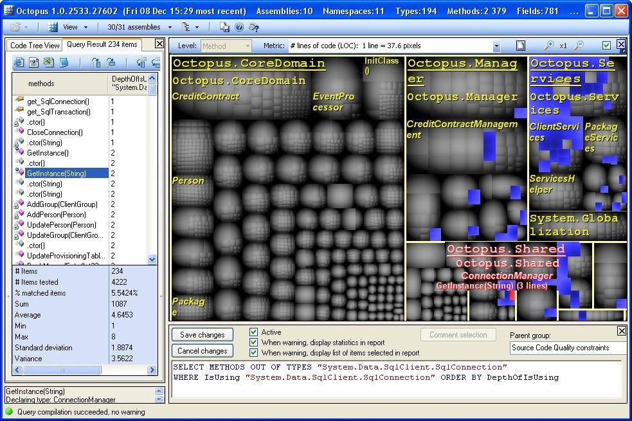The height and width of the screenshot is (421, 632).
Task: Click the Octopus.CoreDomain assembly title in treemap
Action: point(249,64)
